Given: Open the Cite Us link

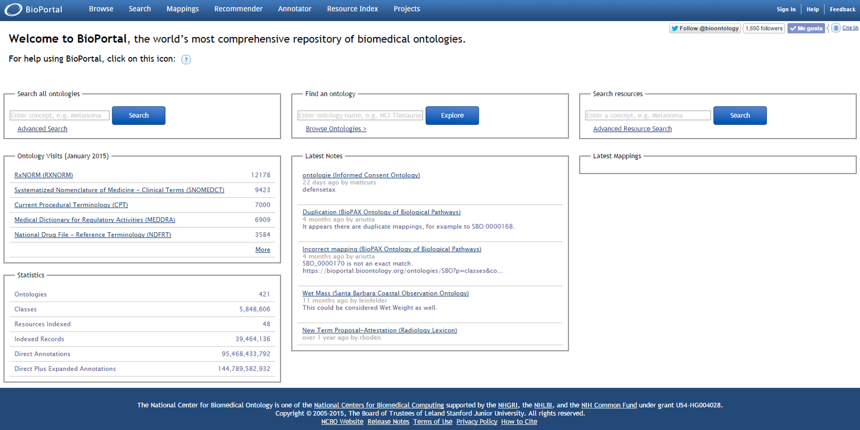Looking at the screenshot, I should click(x=850, y=28).
